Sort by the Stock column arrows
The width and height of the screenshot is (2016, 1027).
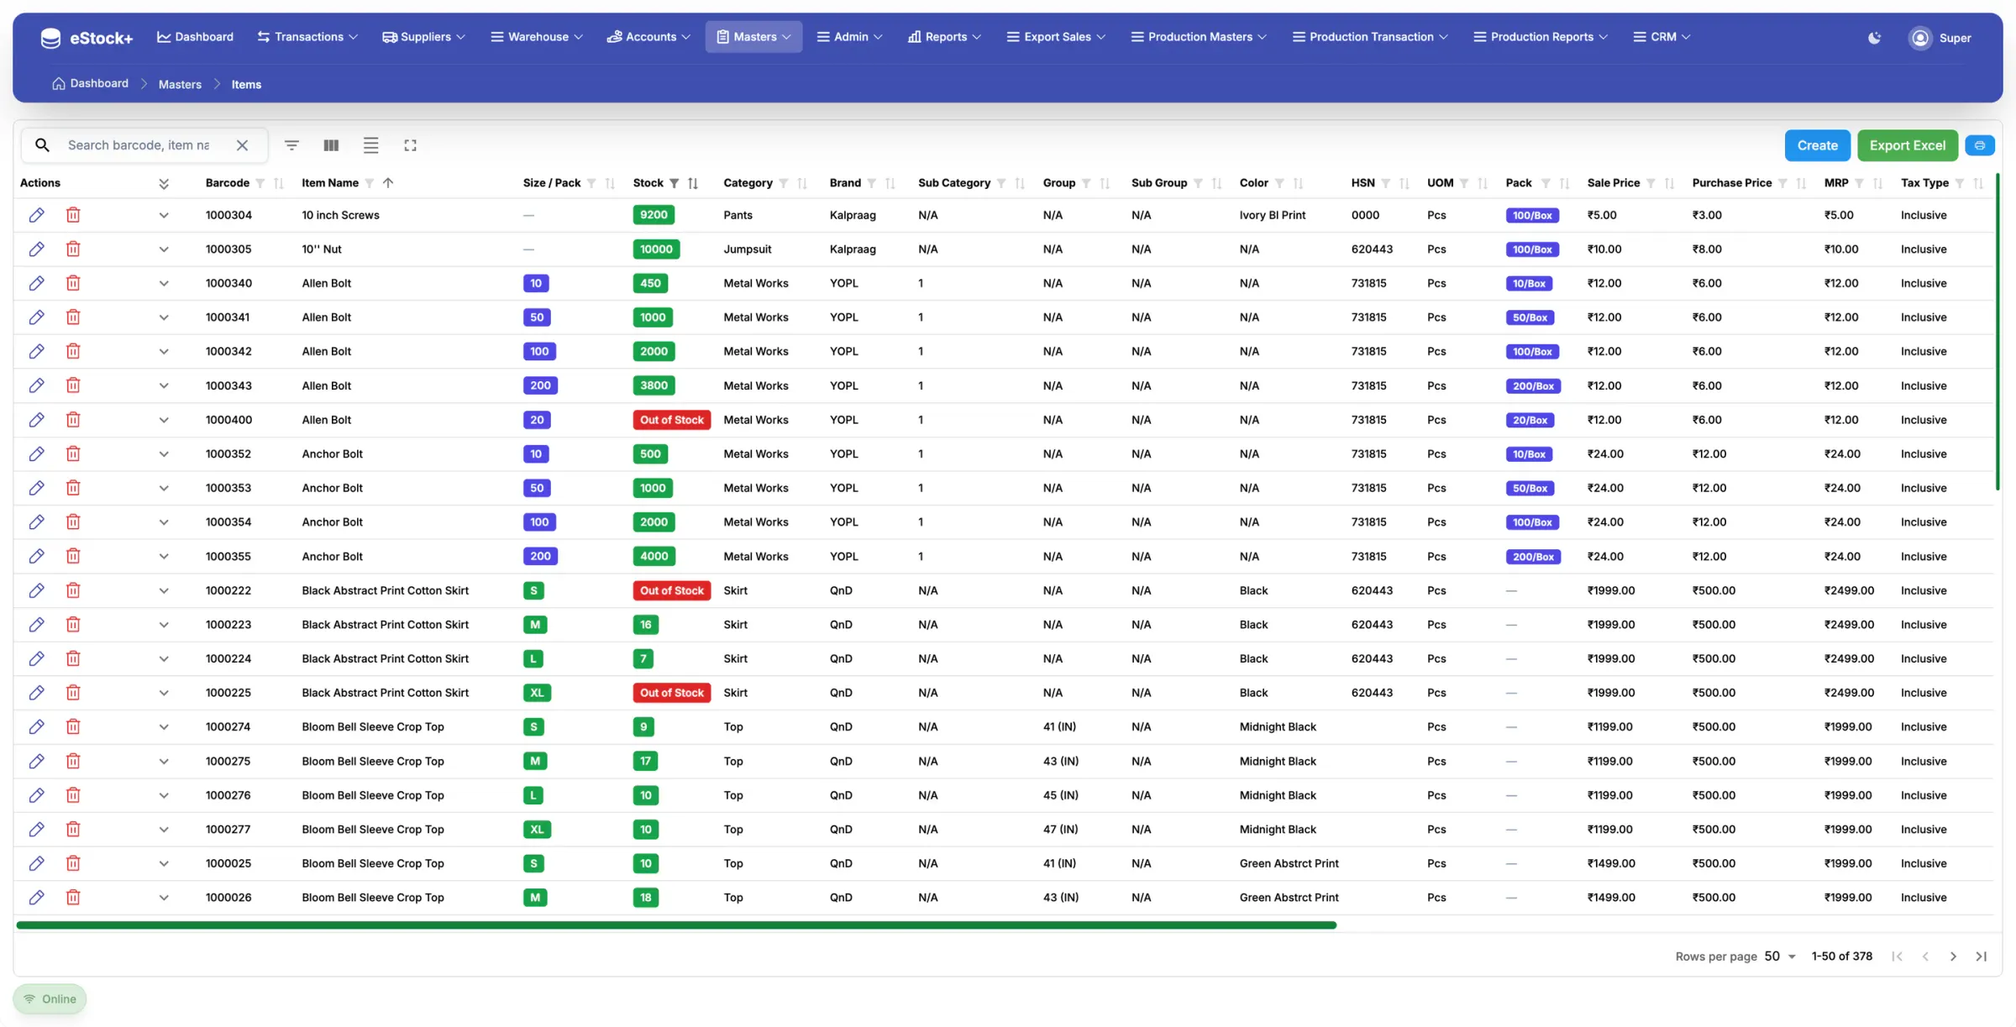pyautogui.click(x=693, y=183)
